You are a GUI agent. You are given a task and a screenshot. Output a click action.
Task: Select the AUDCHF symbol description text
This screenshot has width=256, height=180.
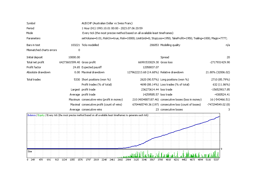[107, 23]
